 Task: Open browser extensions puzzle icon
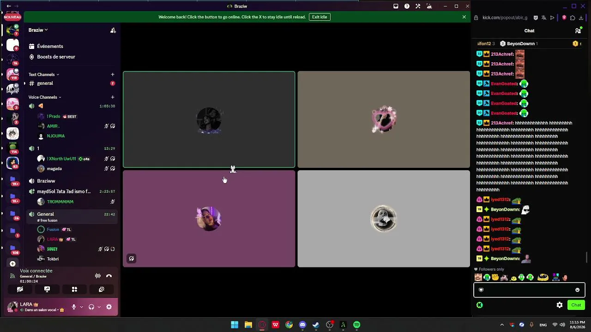pyautogui.click(x=573, y=18)
